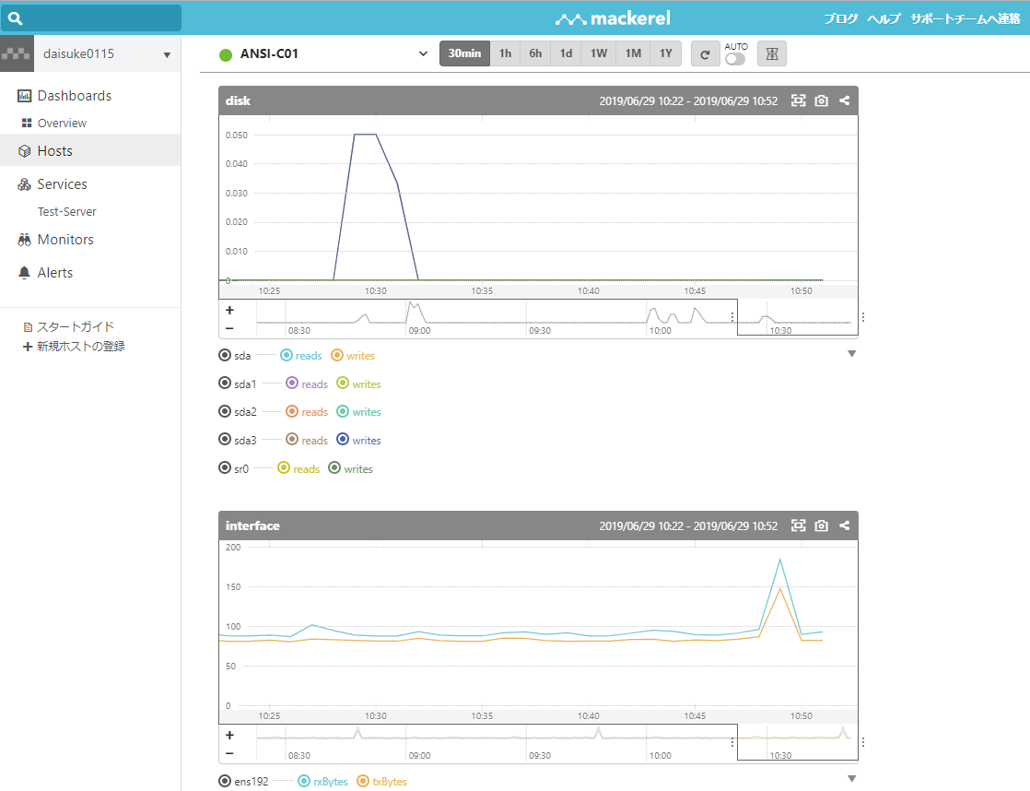1030x791 pixels.
Task: Select the 1W time range
Action: point(599,53)
